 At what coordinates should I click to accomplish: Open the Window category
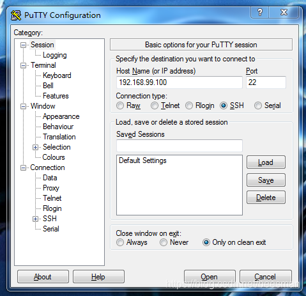(43, 106)
